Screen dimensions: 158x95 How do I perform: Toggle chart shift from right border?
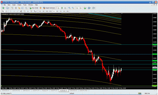(81, 8)
